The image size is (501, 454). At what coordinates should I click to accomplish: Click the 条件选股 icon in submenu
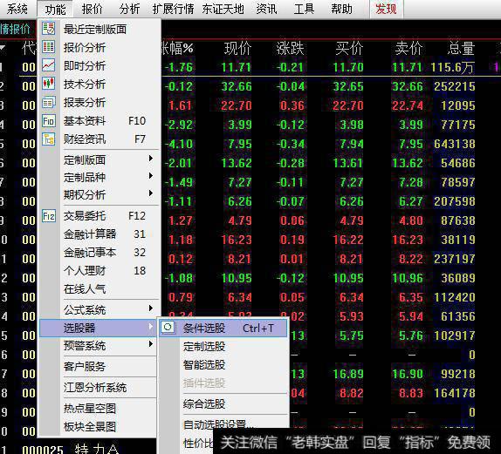coord(168,328)
